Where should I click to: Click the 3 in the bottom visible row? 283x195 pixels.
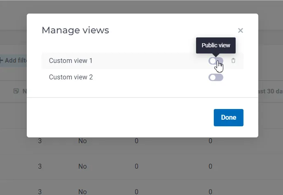[x=40, y=192]
